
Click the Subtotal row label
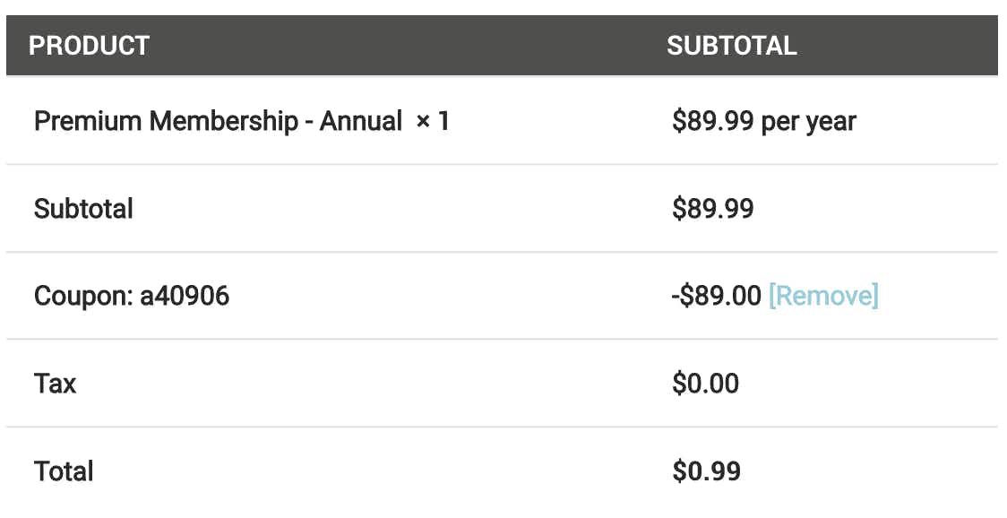click(83, 208)
